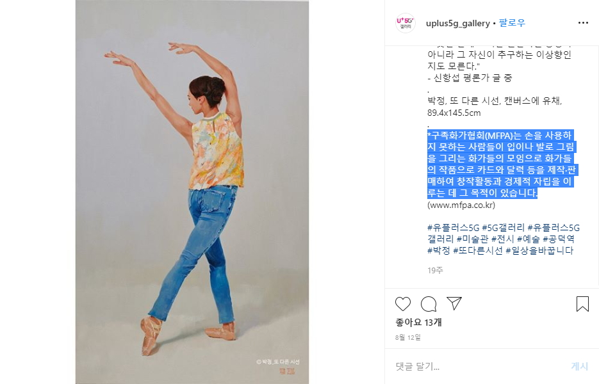Viewport: 599px width, 384px height.
Task: Open the #또다른시선 hashtag
Action: click(x=478, y=251)
